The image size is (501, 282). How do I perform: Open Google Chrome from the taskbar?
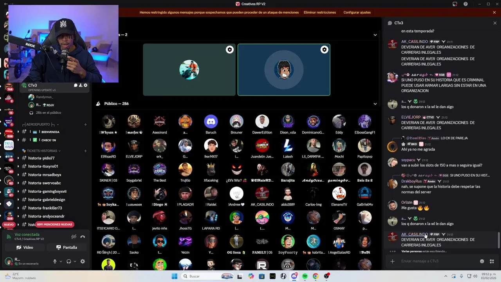(x=315, y=276)
